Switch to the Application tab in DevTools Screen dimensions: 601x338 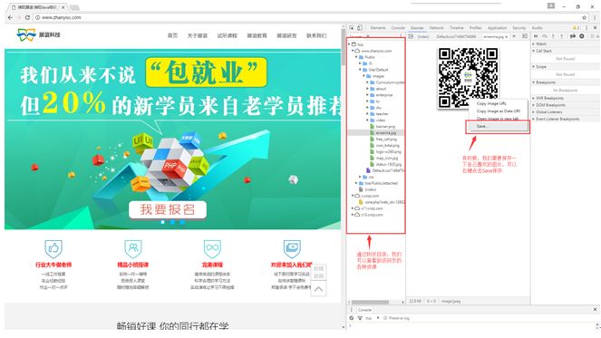click(497, 28)
